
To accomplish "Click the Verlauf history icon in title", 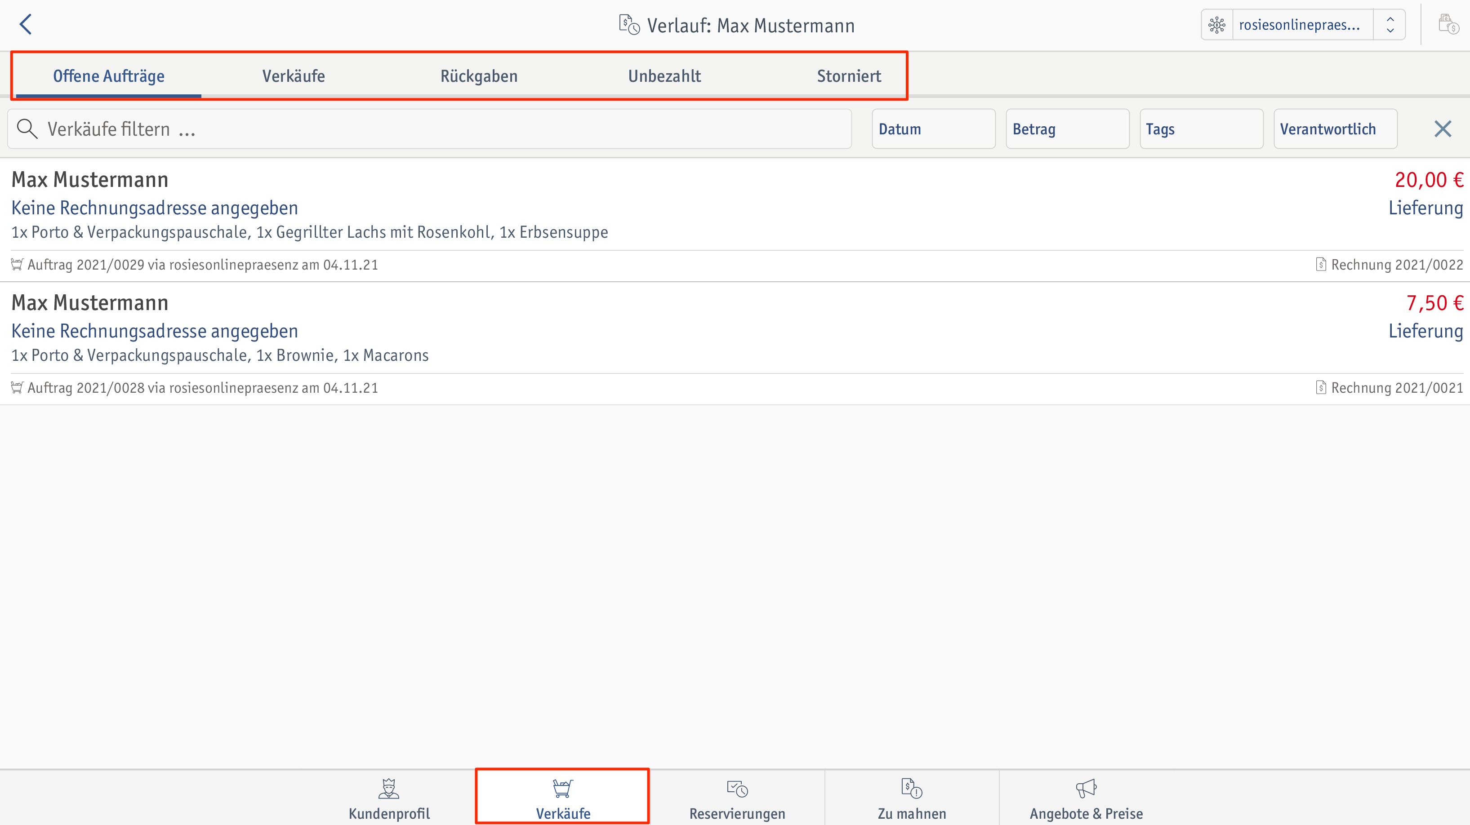I will tap(629, 25).
